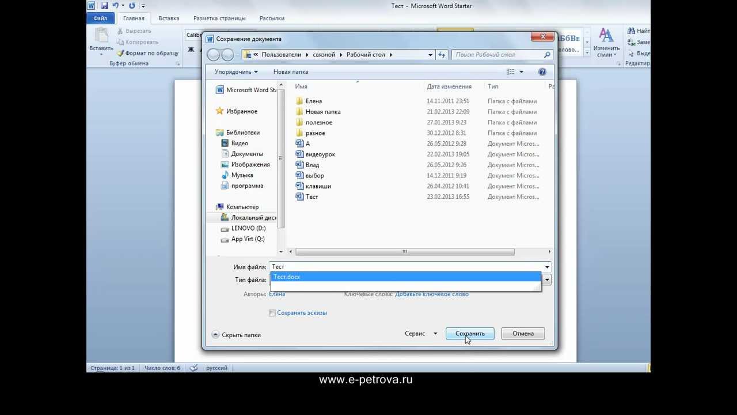This screenshot has height=415, width=737.
Task: Open the Упорядочить dropdown menu
Action: [x=236, y=72]
